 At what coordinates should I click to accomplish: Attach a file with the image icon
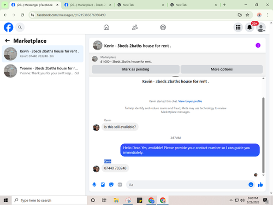click(x=103, y=185)
